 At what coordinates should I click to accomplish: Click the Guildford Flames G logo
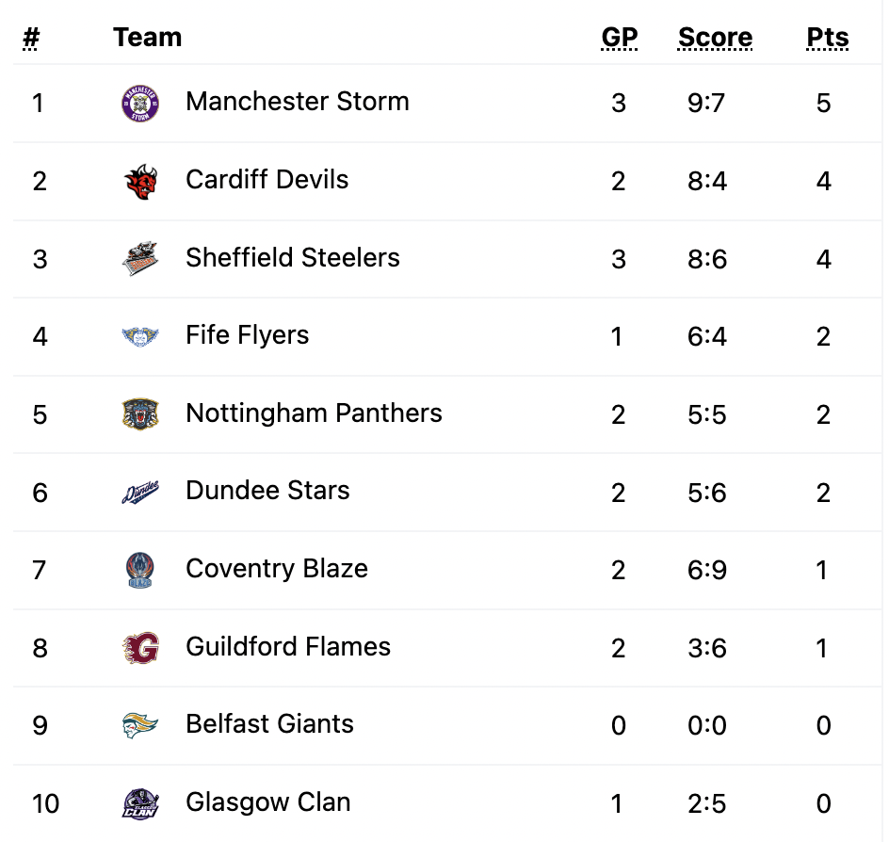pyautogui.click(x=140, y=648)
